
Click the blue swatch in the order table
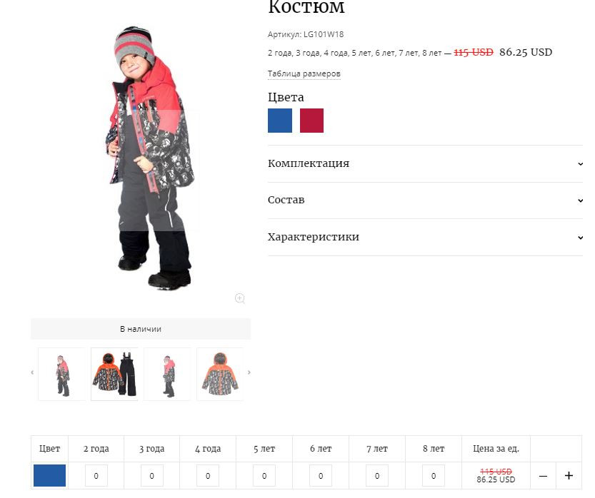tap(49, 476)
